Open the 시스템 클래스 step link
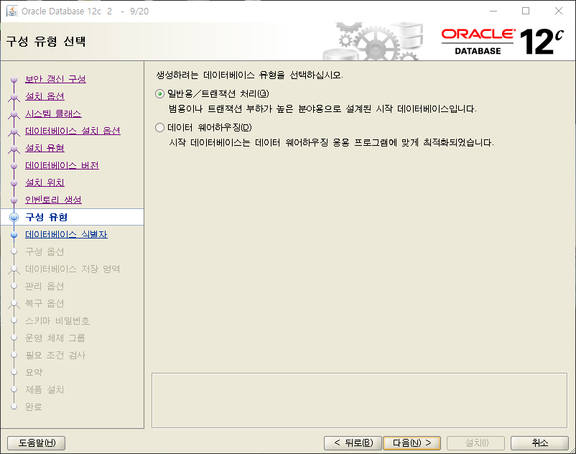This screenshot has height=454, width=576. [53, 114]
